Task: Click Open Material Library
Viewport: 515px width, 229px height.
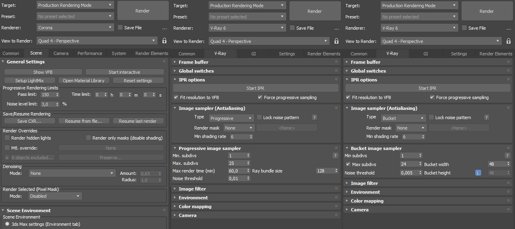Action: [84, 81]
